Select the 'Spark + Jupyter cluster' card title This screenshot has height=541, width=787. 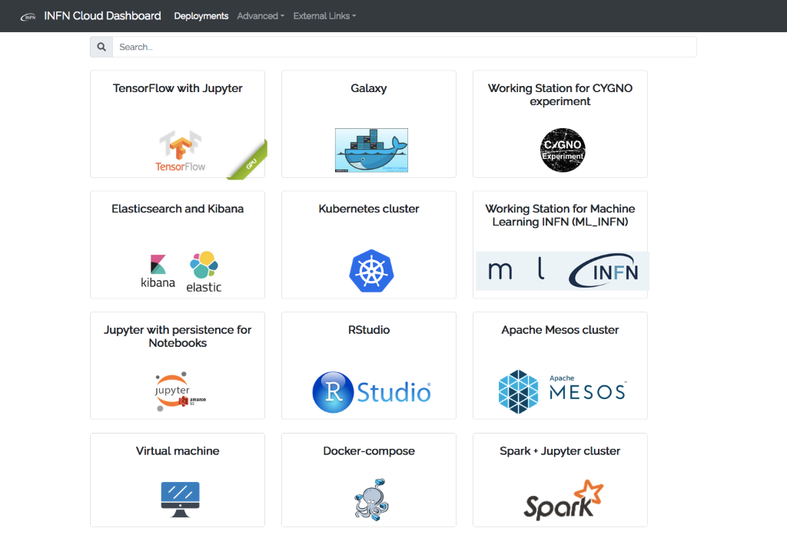coord(560,451)
